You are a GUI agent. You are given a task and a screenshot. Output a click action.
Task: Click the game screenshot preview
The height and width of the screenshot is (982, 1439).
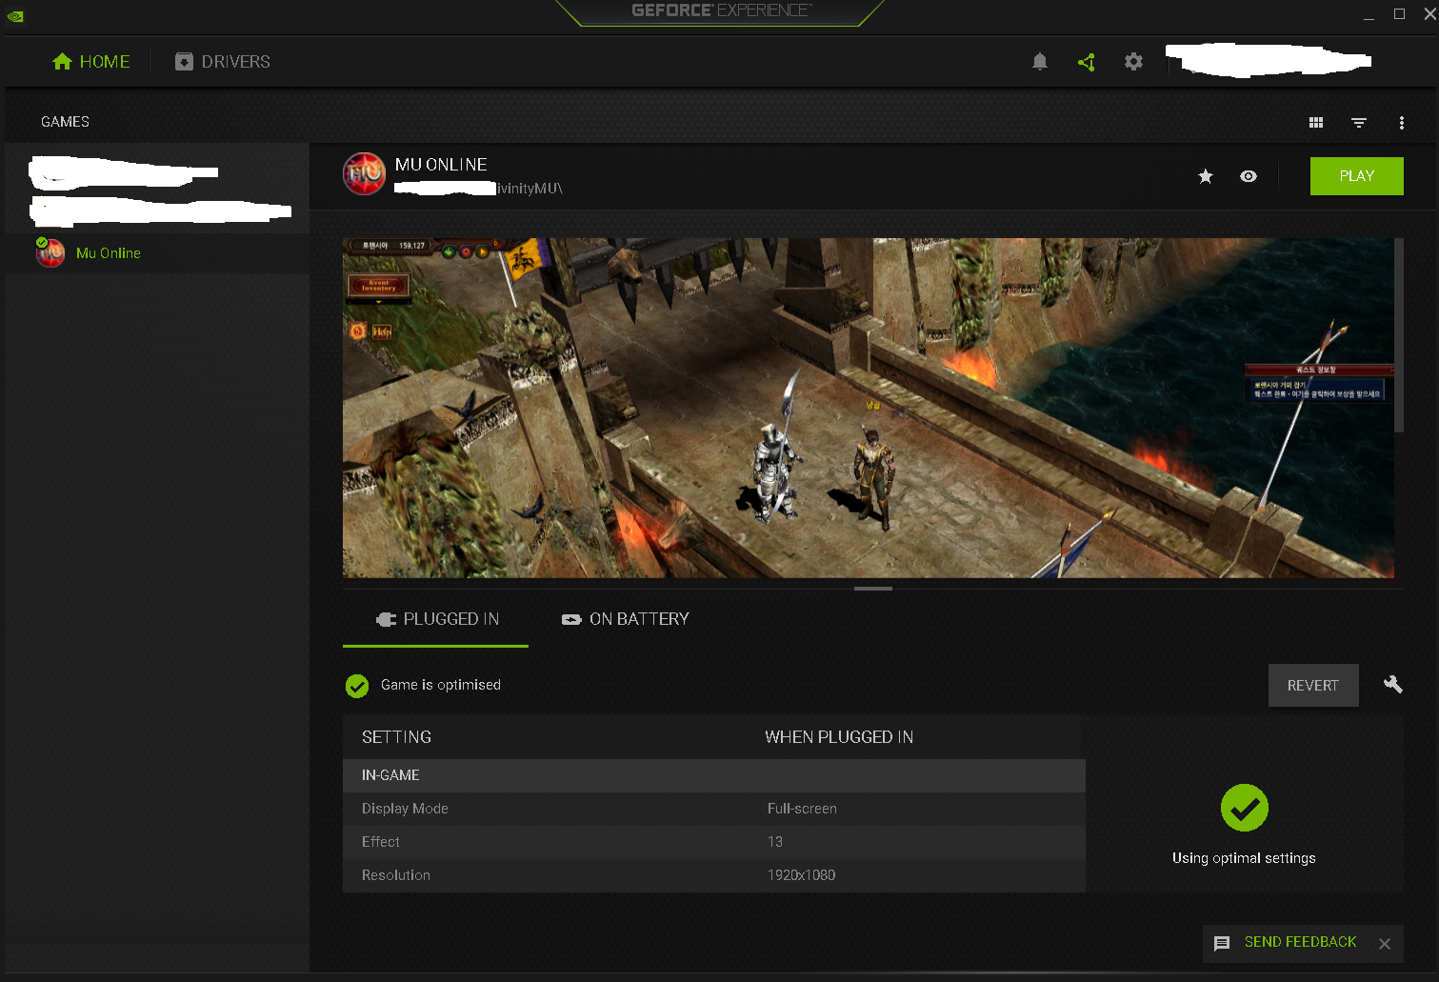(x=868, y=408)
